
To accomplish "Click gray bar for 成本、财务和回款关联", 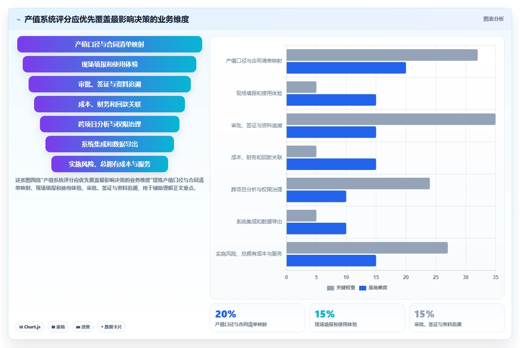I will [301, 151].
